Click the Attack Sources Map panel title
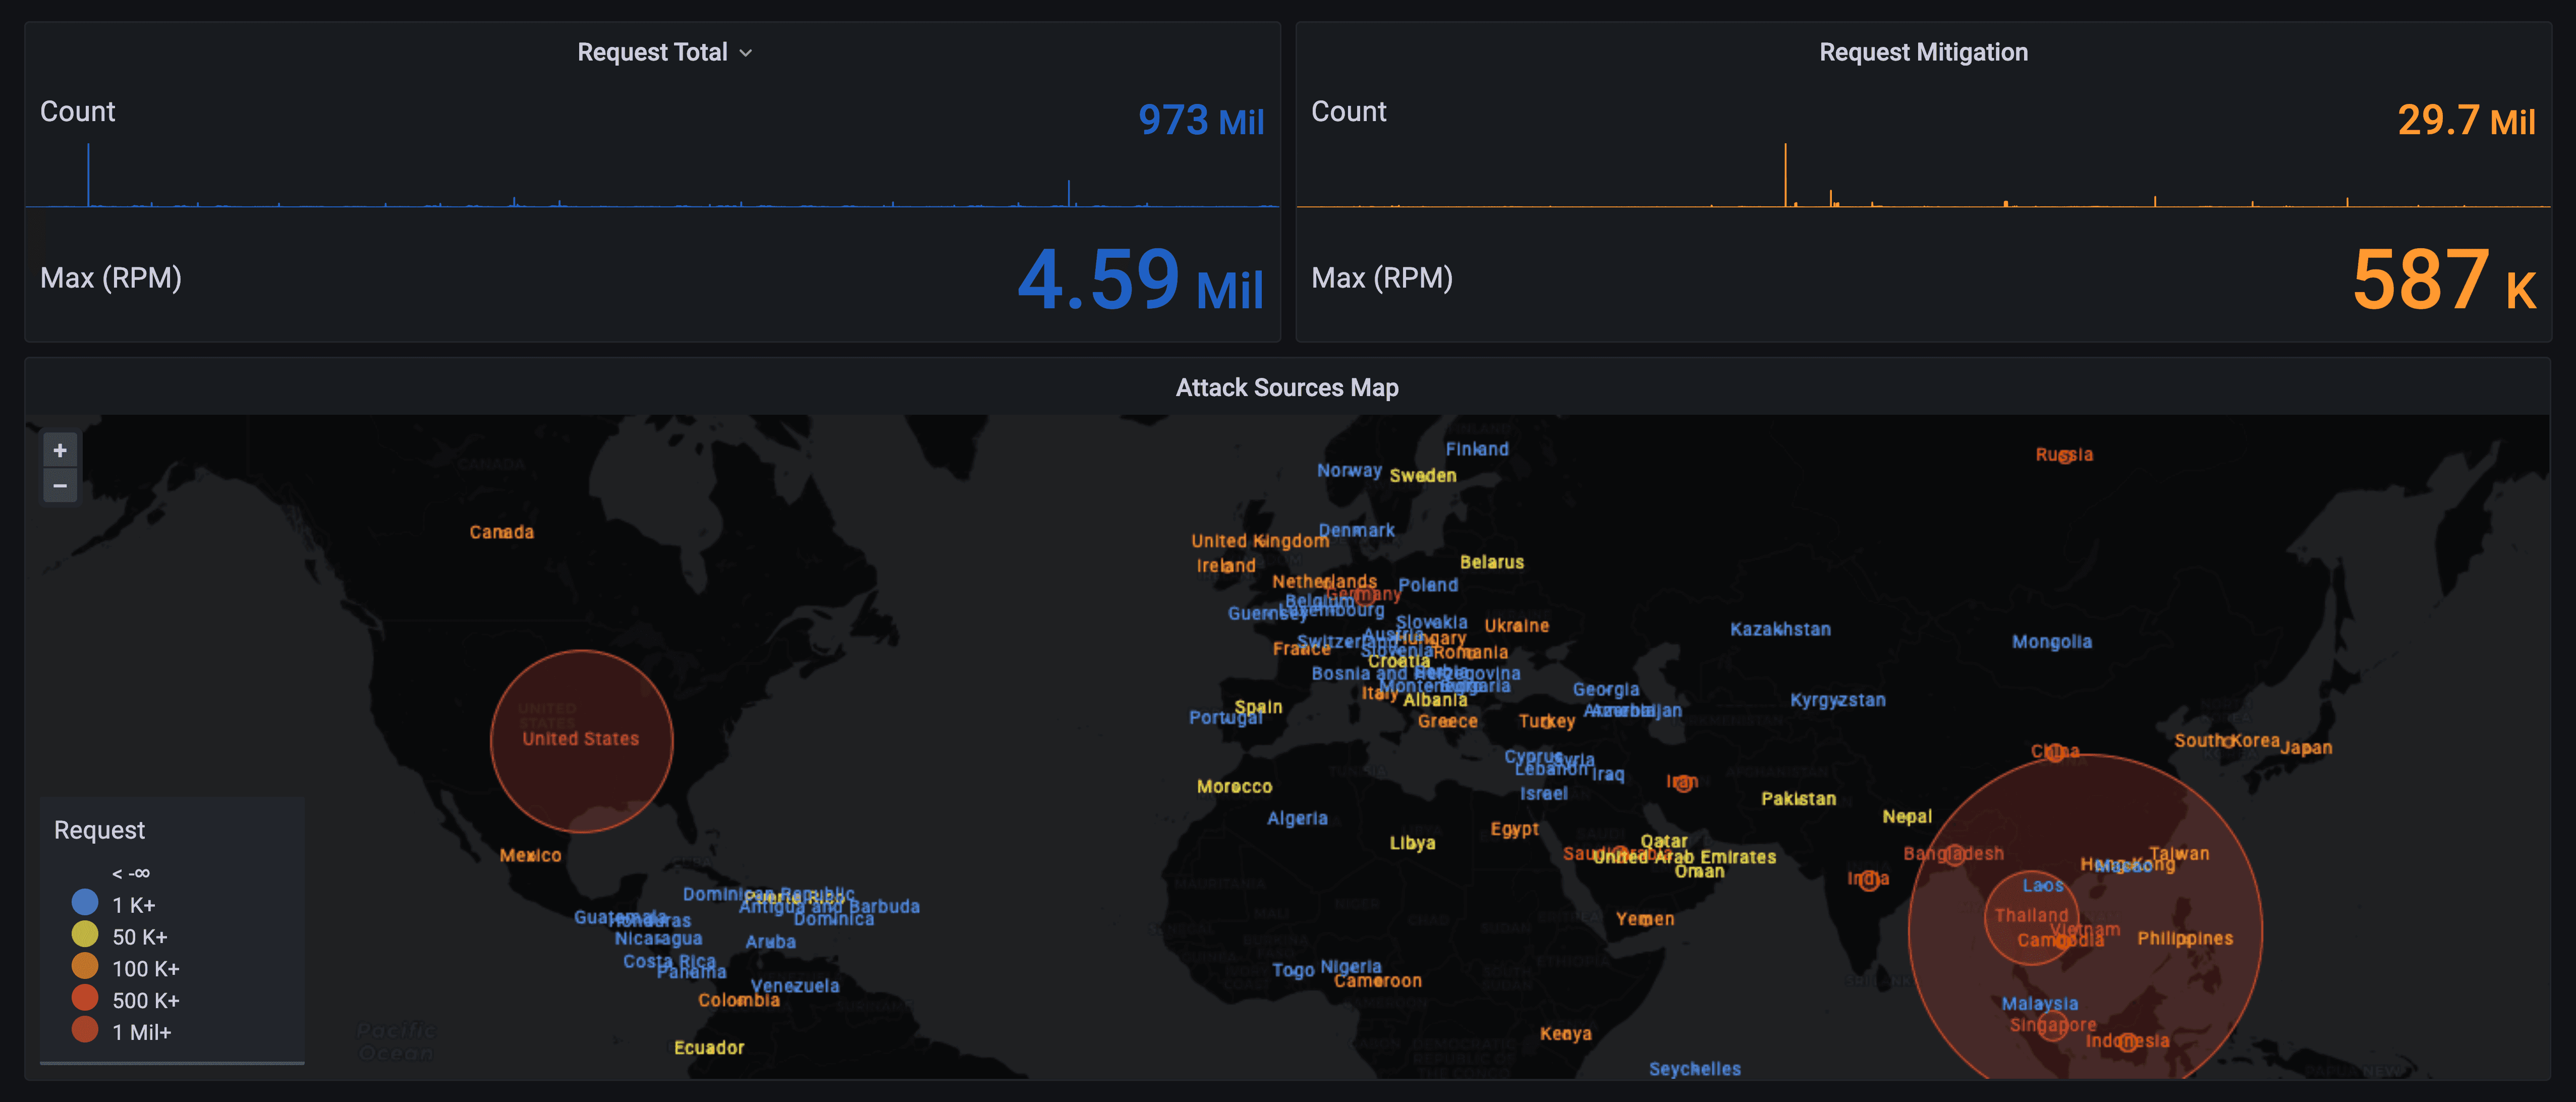The width and height of the screenshot is (2576, 1102). [1286, 388]
